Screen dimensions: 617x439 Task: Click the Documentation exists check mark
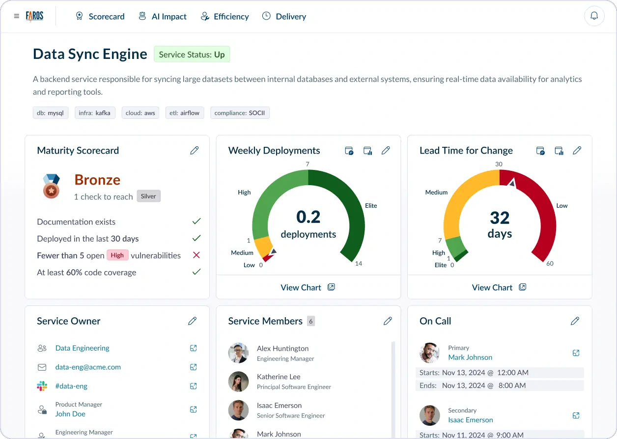[x=196, y=221]
